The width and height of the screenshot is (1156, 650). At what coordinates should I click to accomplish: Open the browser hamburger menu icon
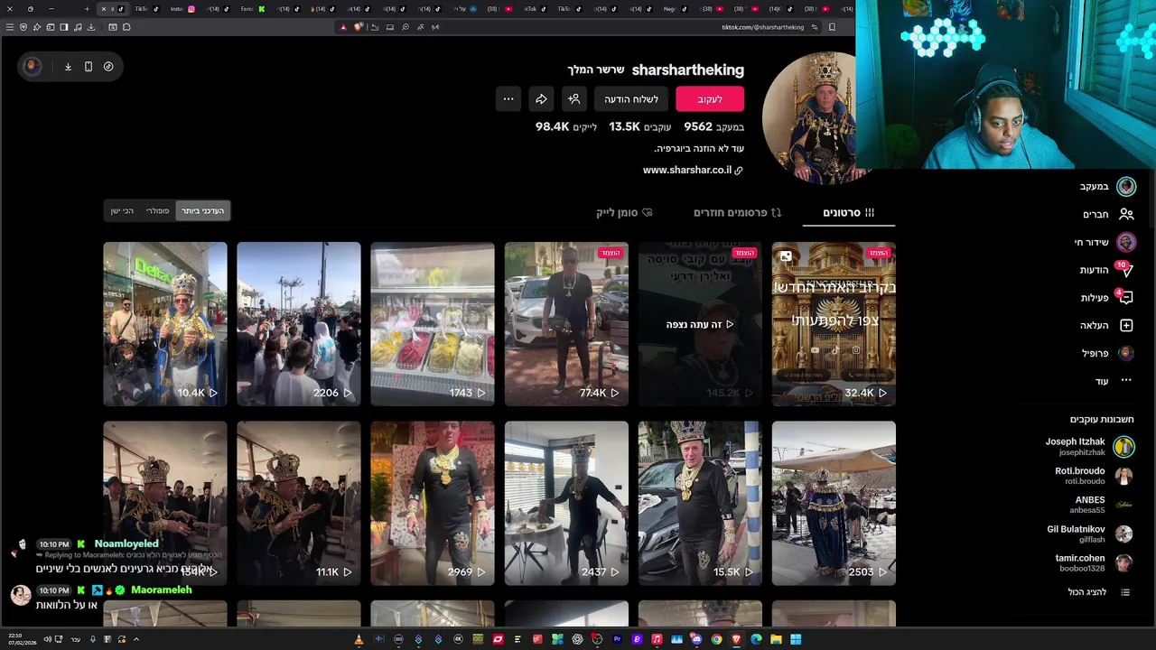pyautogui.click(x=10, y=27)
